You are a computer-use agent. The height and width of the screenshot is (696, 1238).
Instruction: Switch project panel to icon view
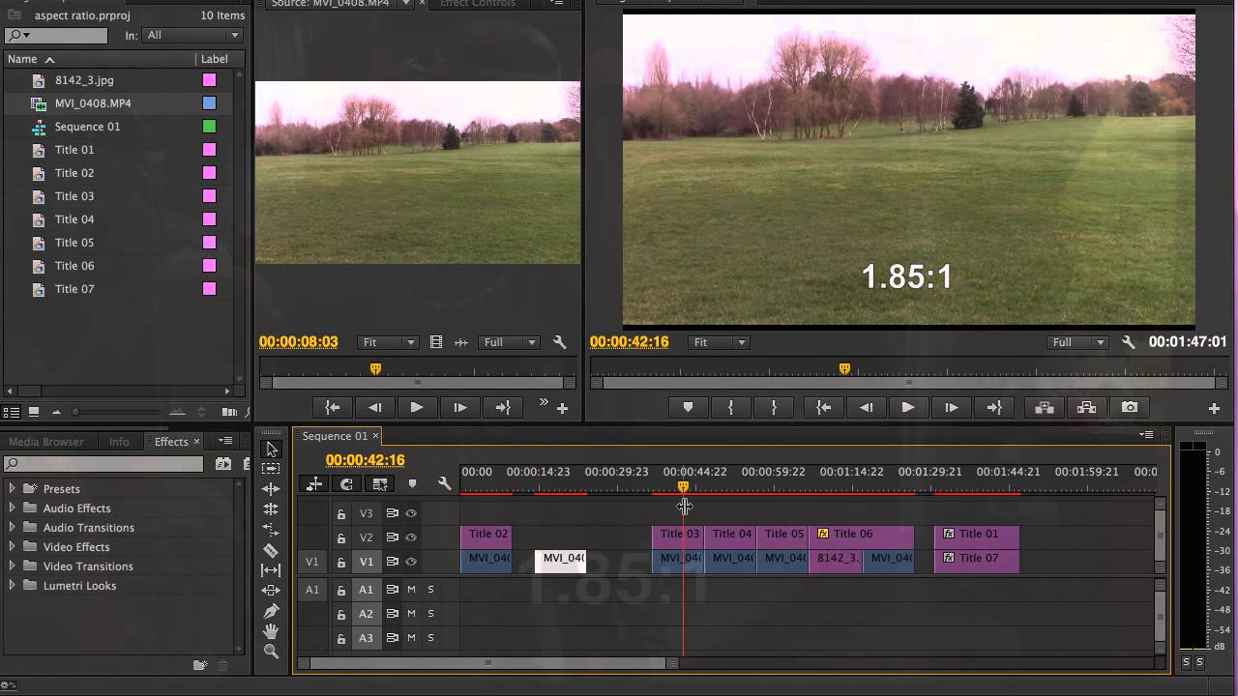point(34,412)
